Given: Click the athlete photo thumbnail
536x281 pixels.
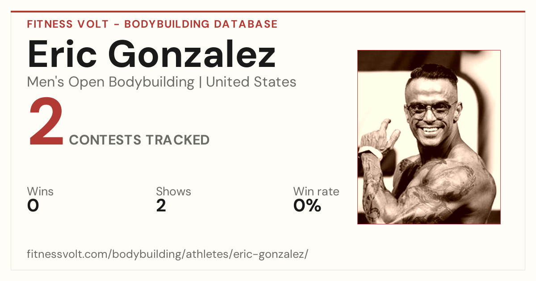Looking at the screenshot, I should (x=429, y=137).
